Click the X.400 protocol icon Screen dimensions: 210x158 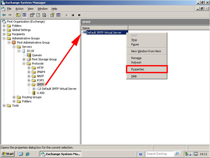pos(34,93)
